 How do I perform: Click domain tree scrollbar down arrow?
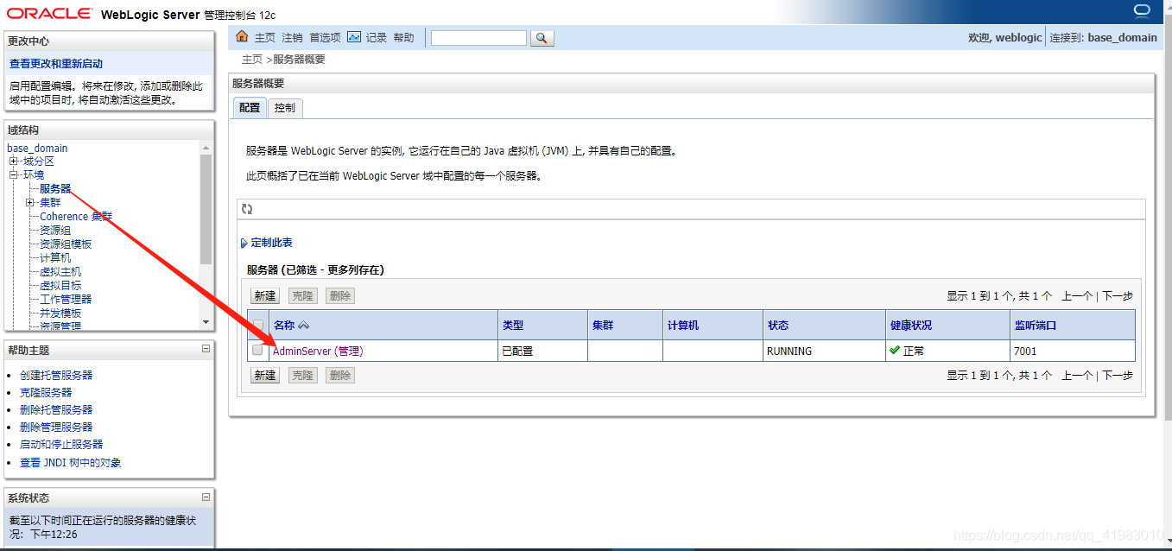tap(206, 322)
